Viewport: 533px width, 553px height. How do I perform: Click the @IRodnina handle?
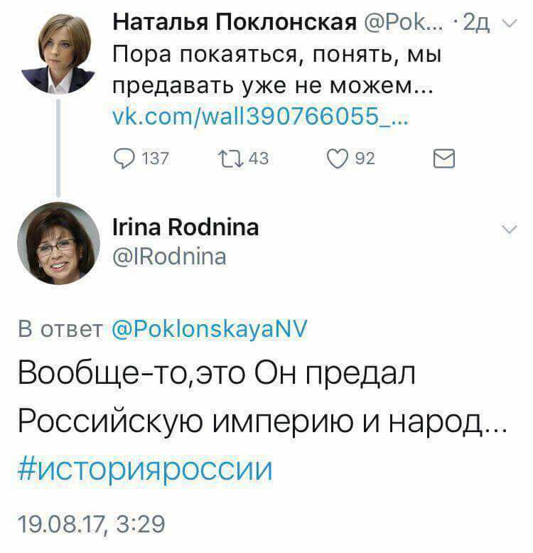[170, 257]
